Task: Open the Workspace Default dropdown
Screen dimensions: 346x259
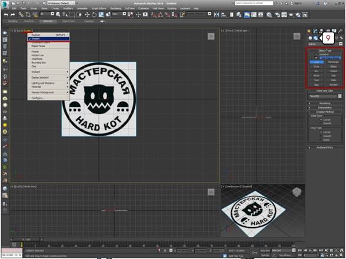Action: click(x=61, y=4)
